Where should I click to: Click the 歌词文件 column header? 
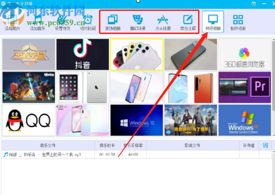[193, 145]
